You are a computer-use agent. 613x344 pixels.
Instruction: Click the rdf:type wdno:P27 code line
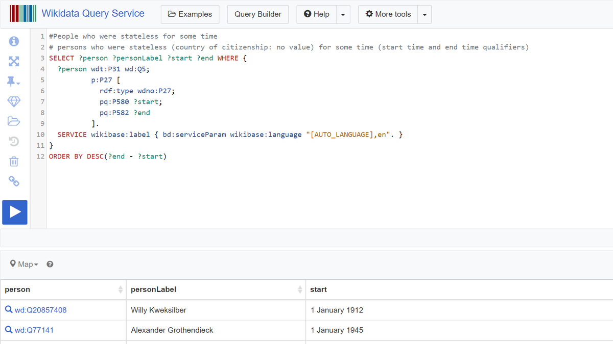click(x=137, y=91)
